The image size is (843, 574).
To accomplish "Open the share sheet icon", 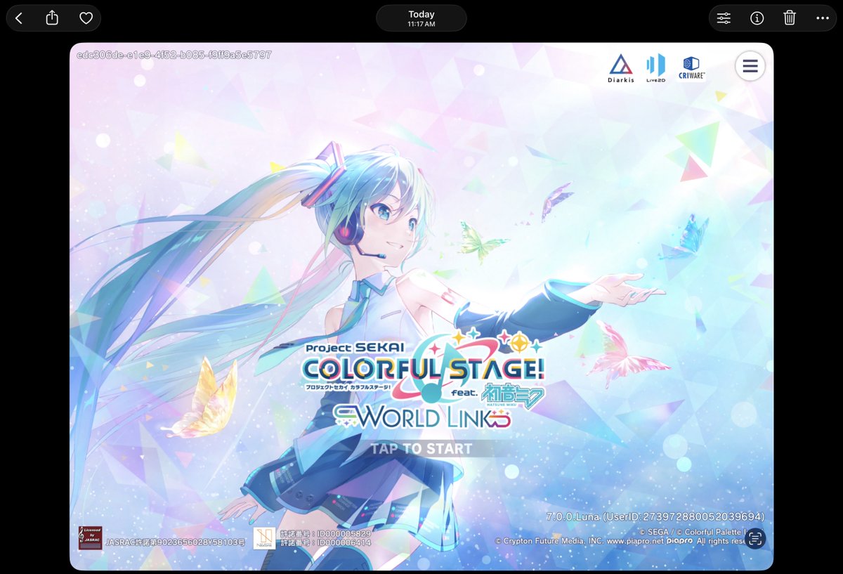I will click(52, 18).
